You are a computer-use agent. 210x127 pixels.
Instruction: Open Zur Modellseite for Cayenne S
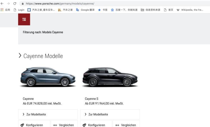[x=110, y=114]
